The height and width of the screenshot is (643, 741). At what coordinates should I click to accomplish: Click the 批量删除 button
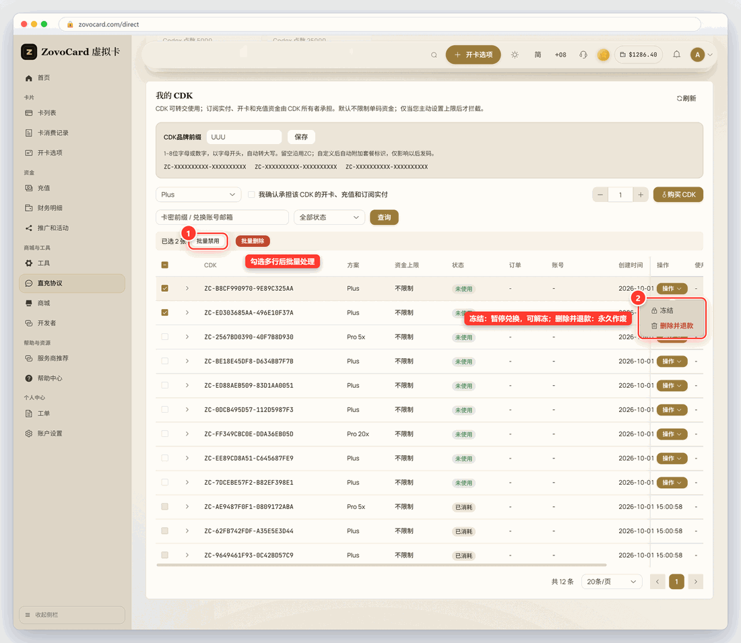253,241
